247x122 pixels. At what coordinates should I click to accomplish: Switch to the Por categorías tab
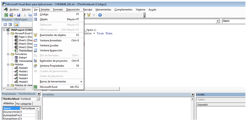pyautogui.click(x=24, y=104)
